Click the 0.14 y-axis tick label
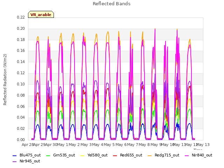 (x=21, y=62)
